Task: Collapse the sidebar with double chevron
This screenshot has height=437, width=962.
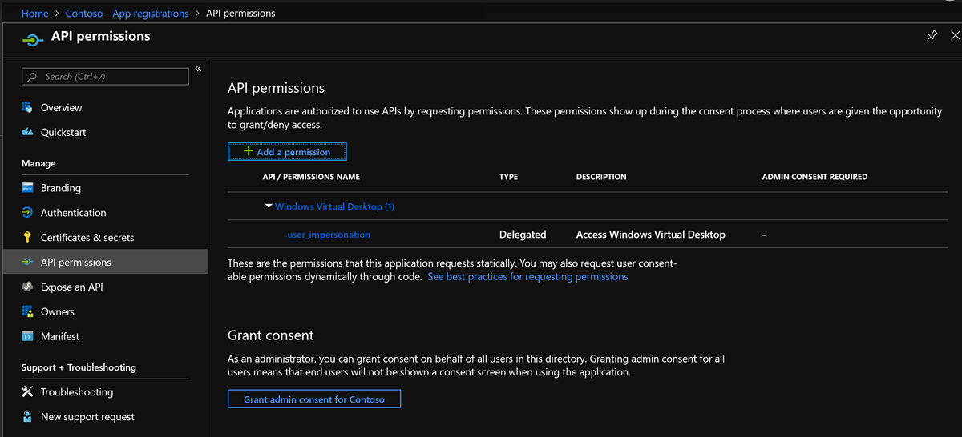Action: [x=198, y=68]
